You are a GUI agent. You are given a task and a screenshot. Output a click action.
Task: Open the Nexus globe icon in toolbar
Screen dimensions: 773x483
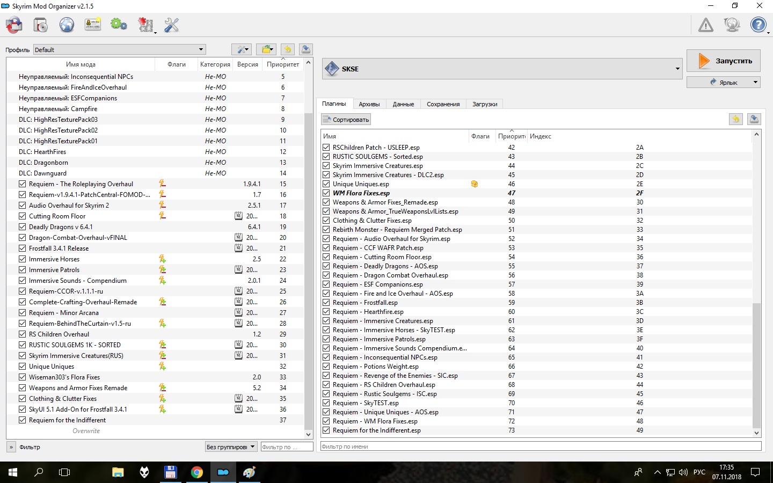coord(67,25)
